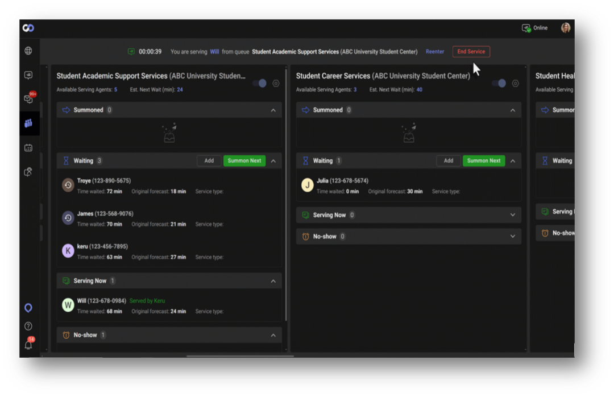The image size is (614, 397).
Task: Open the help question mark in the sidebar
Action: tap(28, 326)
